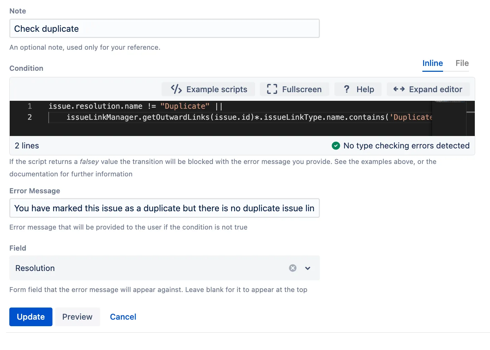490x350 pixels.
Task: Focus the Note input field
Action: (x=165, y=29)
